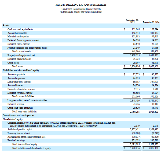Image resolution: width=161 pixels, height=153 pixels.
Task: Select the 'Condensed Consolidated Balance Sheets' subtitle
Action: 81,9
